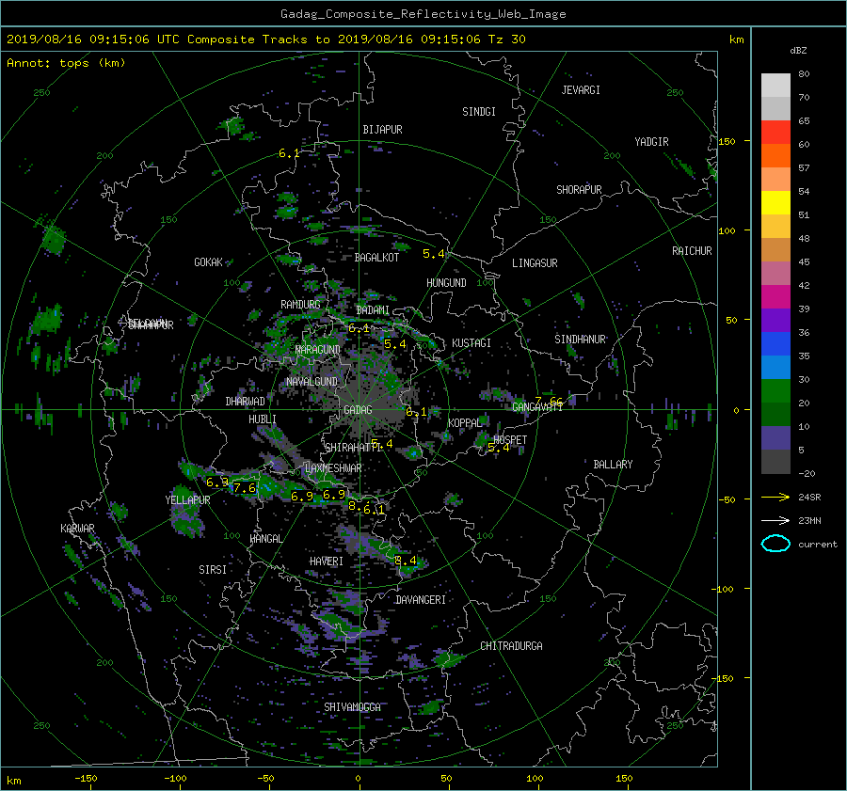The height and width of the screenshot is (791, 847).
Task: Click the 24SR legend label text
Action: point(809,498)
